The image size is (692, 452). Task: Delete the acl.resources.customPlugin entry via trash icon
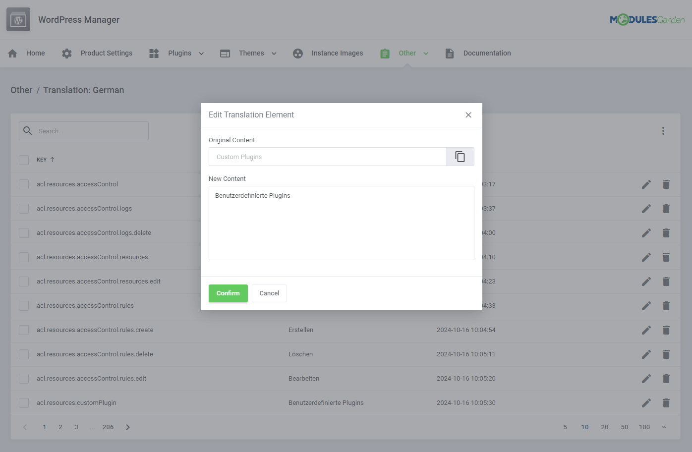(x=666, y=402)
